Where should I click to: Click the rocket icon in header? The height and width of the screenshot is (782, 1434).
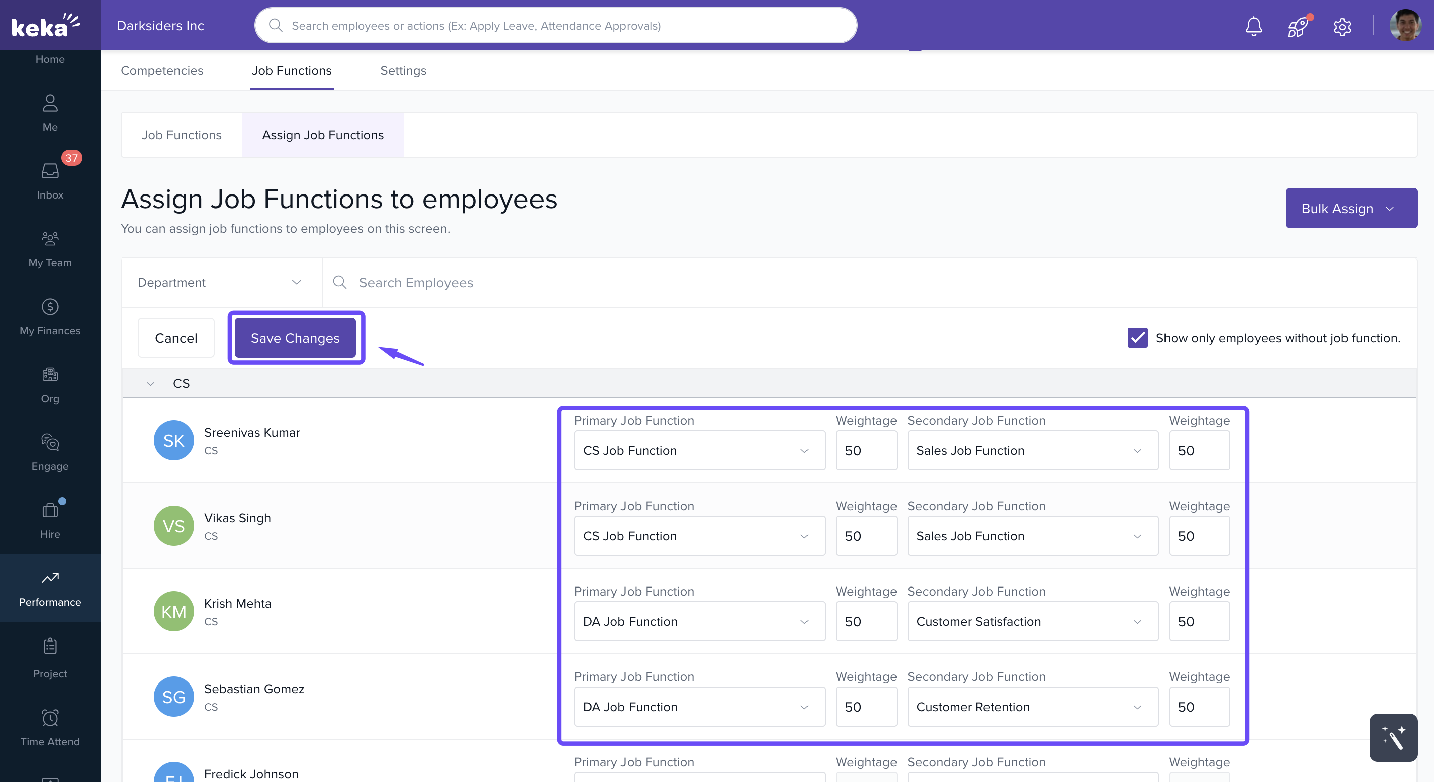point(1298,26)
